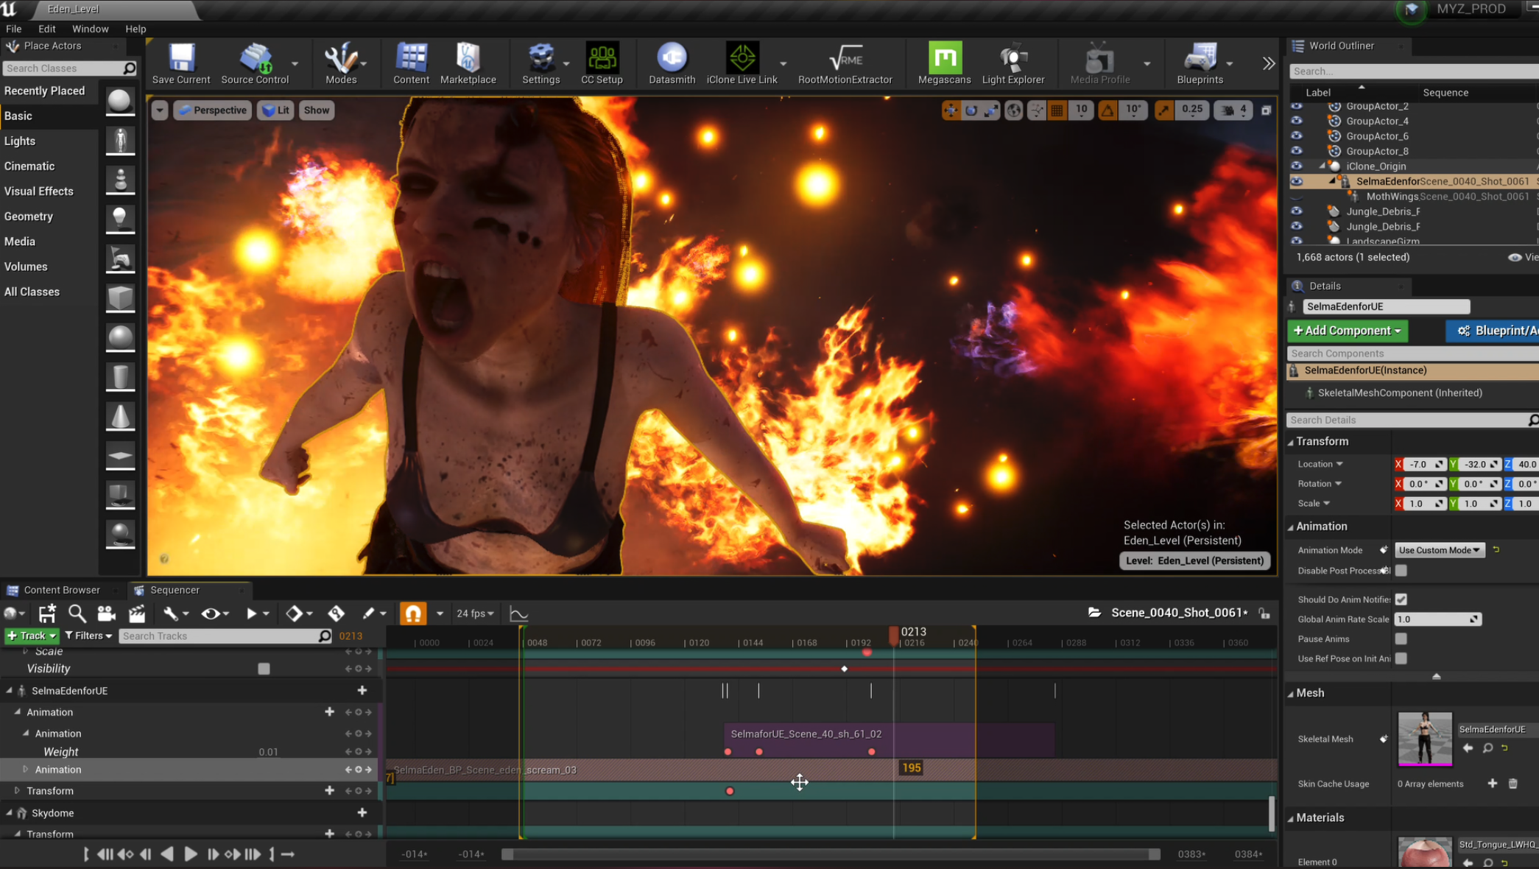This screenshot has width=1539, height=869.
Task: Open the 24 fps frame rate dropdown
Action: [475, 613]
